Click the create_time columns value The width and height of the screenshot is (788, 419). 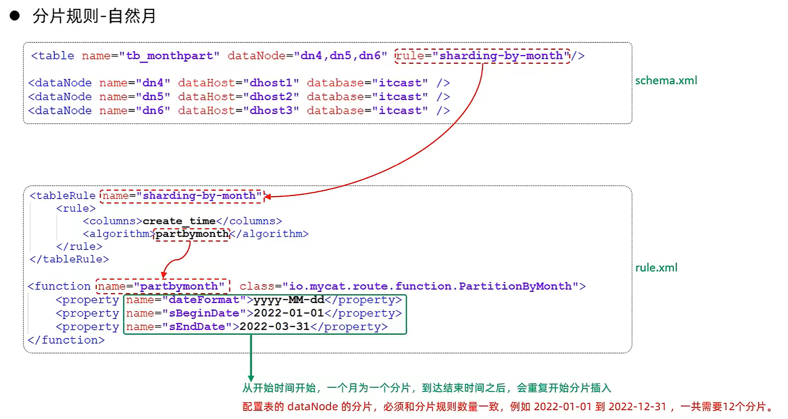click(179, 221)
